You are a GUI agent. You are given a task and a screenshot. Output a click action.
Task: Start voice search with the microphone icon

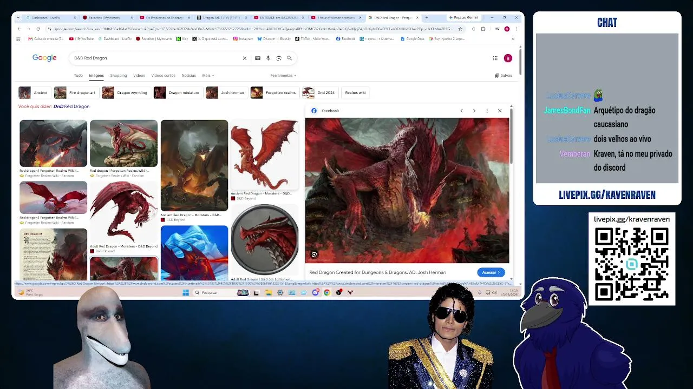pyautogui.click(x=268, y=58)
